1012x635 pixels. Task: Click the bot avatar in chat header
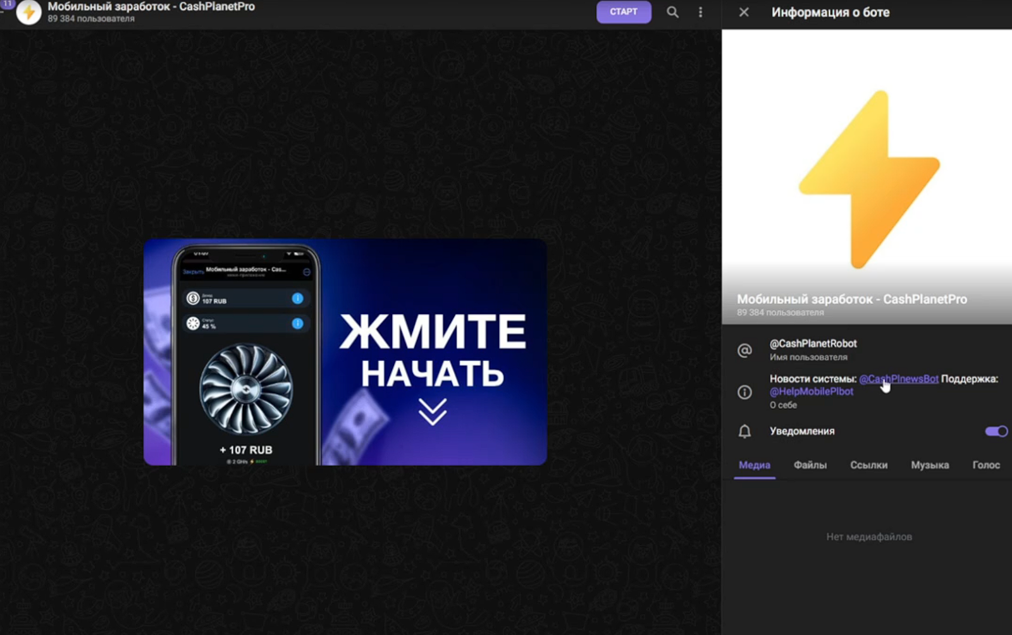coord(28,12)
